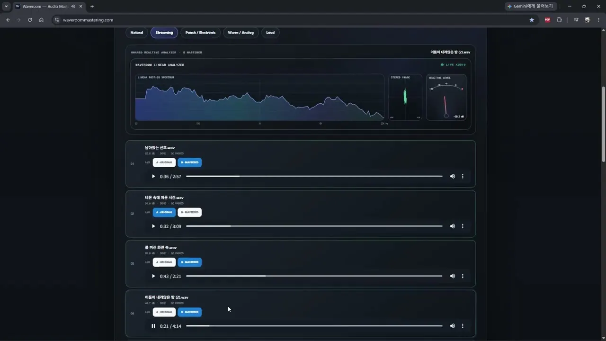Open more options for 0:36 / 2:57 player
This screenshot has height=341, width=606.
pyautogui.click(x=463, y=176)
